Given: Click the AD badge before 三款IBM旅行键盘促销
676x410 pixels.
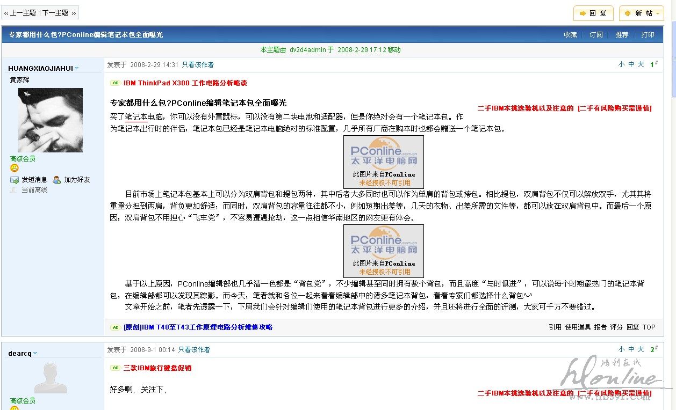Looking at the screenshot, I should pos(115,368).
